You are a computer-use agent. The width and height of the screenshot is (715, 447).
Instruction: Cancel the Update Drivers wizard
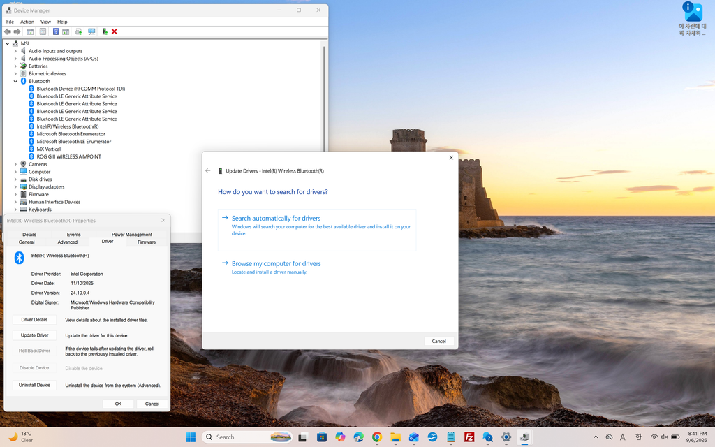coord(438,341)
